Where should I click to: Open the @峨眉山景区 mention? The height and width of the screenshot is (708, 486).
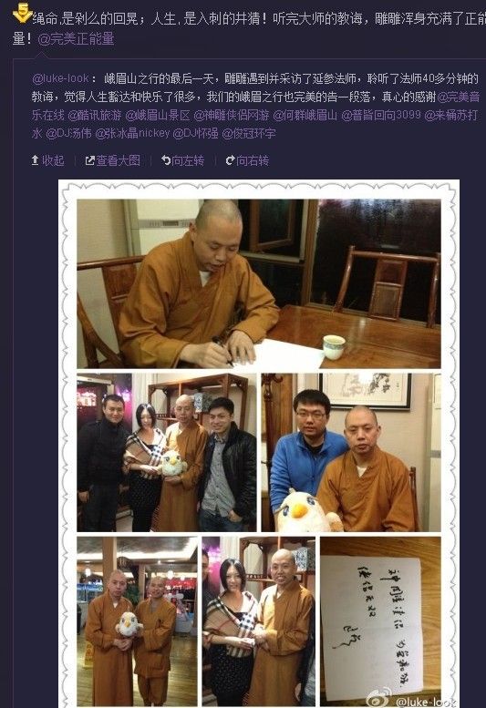click(158, 115)
